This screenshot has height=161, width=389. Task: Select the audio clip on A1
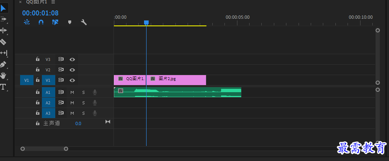pyautogui.click(x=178, y=92)
